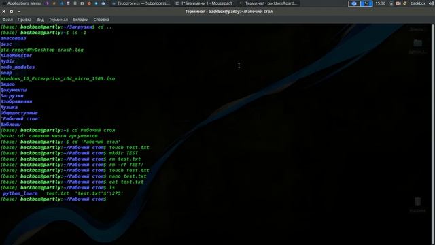Click 'gtk-recordMyDesktop-crash.log' in the listing
Viewport: 435px width, 245px height.
pos(41,50)
